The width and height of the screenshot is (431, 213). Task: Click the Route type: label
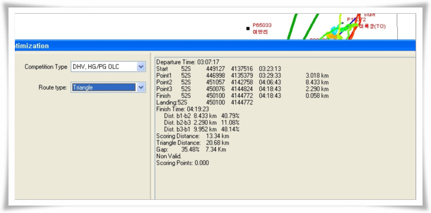(53, 87)
